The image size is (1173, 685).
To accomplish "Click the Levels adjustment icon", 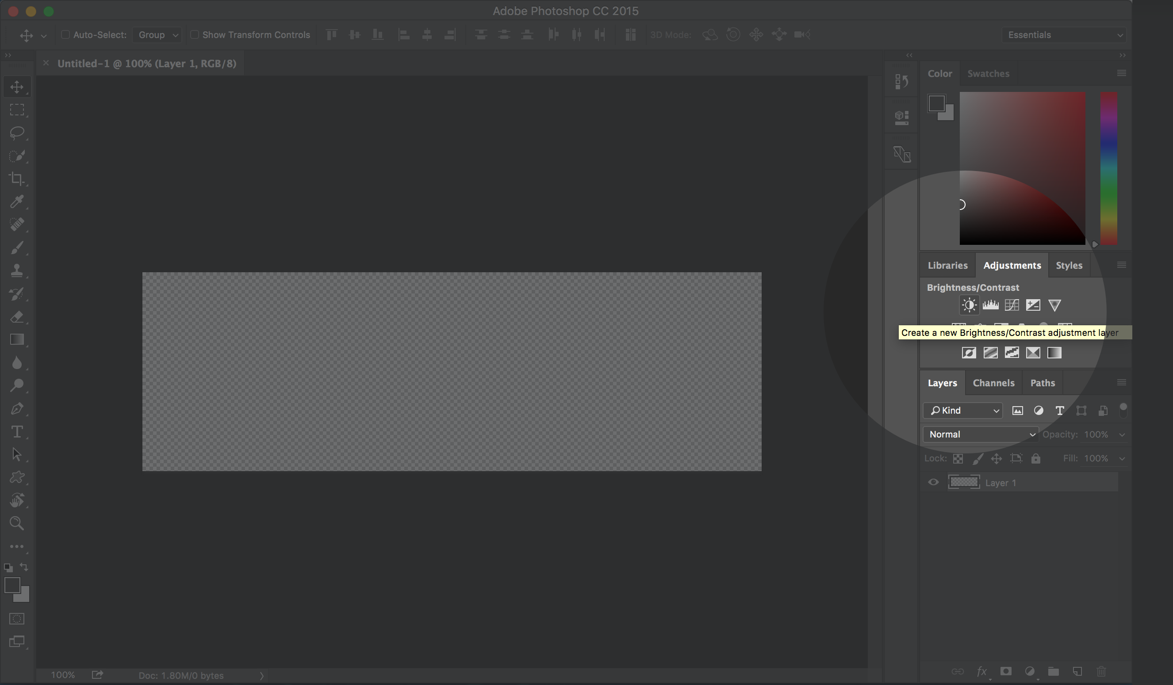I will pyautogui.click(x=990, y=305).
